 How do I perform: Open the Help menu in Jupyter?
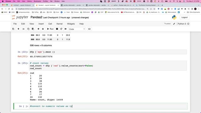click(x=81, y=24)
